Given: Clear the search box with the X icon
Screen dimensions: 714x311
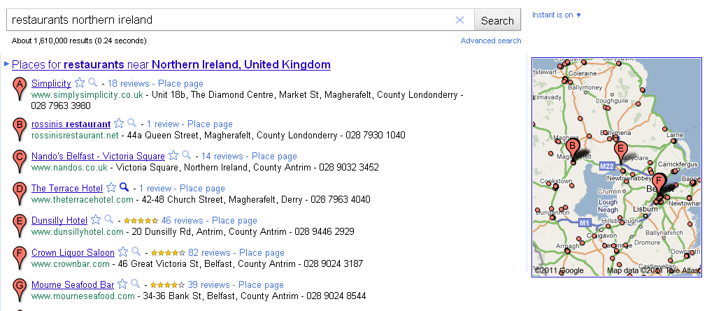Looking at the screenshot, I should click(460, 20).
